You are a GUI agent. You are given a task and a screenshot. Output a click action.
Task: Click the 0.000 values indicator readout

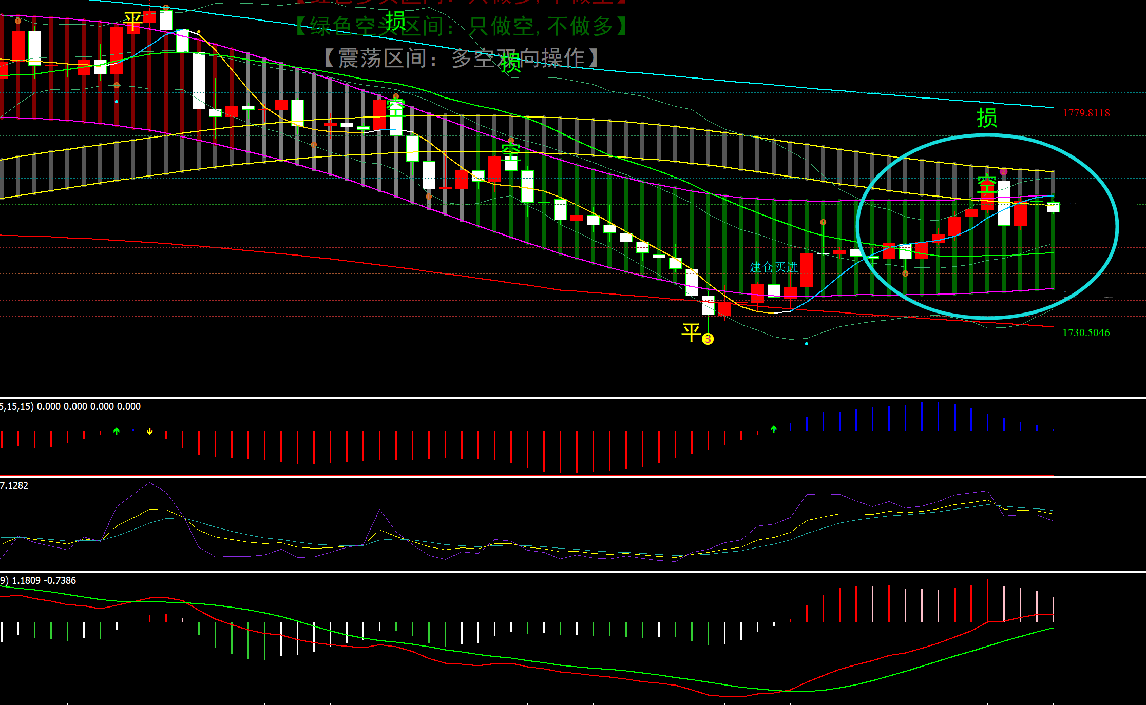pyautogui.click(x=88, y=407)
